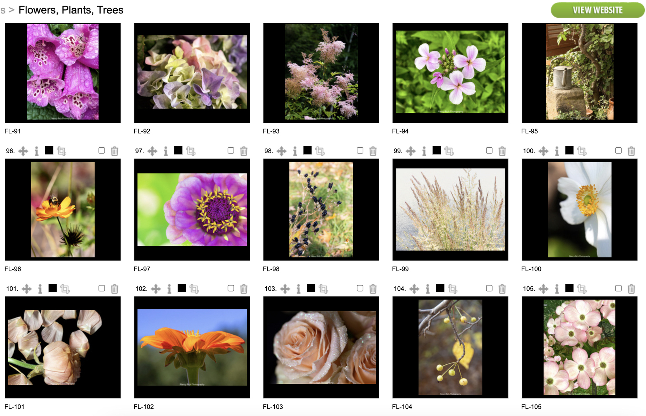Check the checkbox for image 96
Viewport: 646px width, 416px height.
pyautogui.click(x=102, y=150)
